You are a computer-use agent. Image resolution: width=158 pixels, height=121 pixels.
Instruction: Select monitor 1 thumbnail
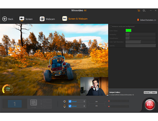point(15,104)
